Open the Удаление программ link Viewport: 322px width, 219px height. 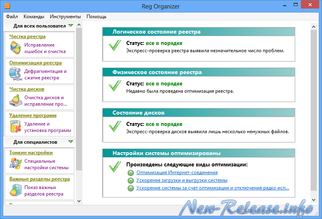coord(33,115)
